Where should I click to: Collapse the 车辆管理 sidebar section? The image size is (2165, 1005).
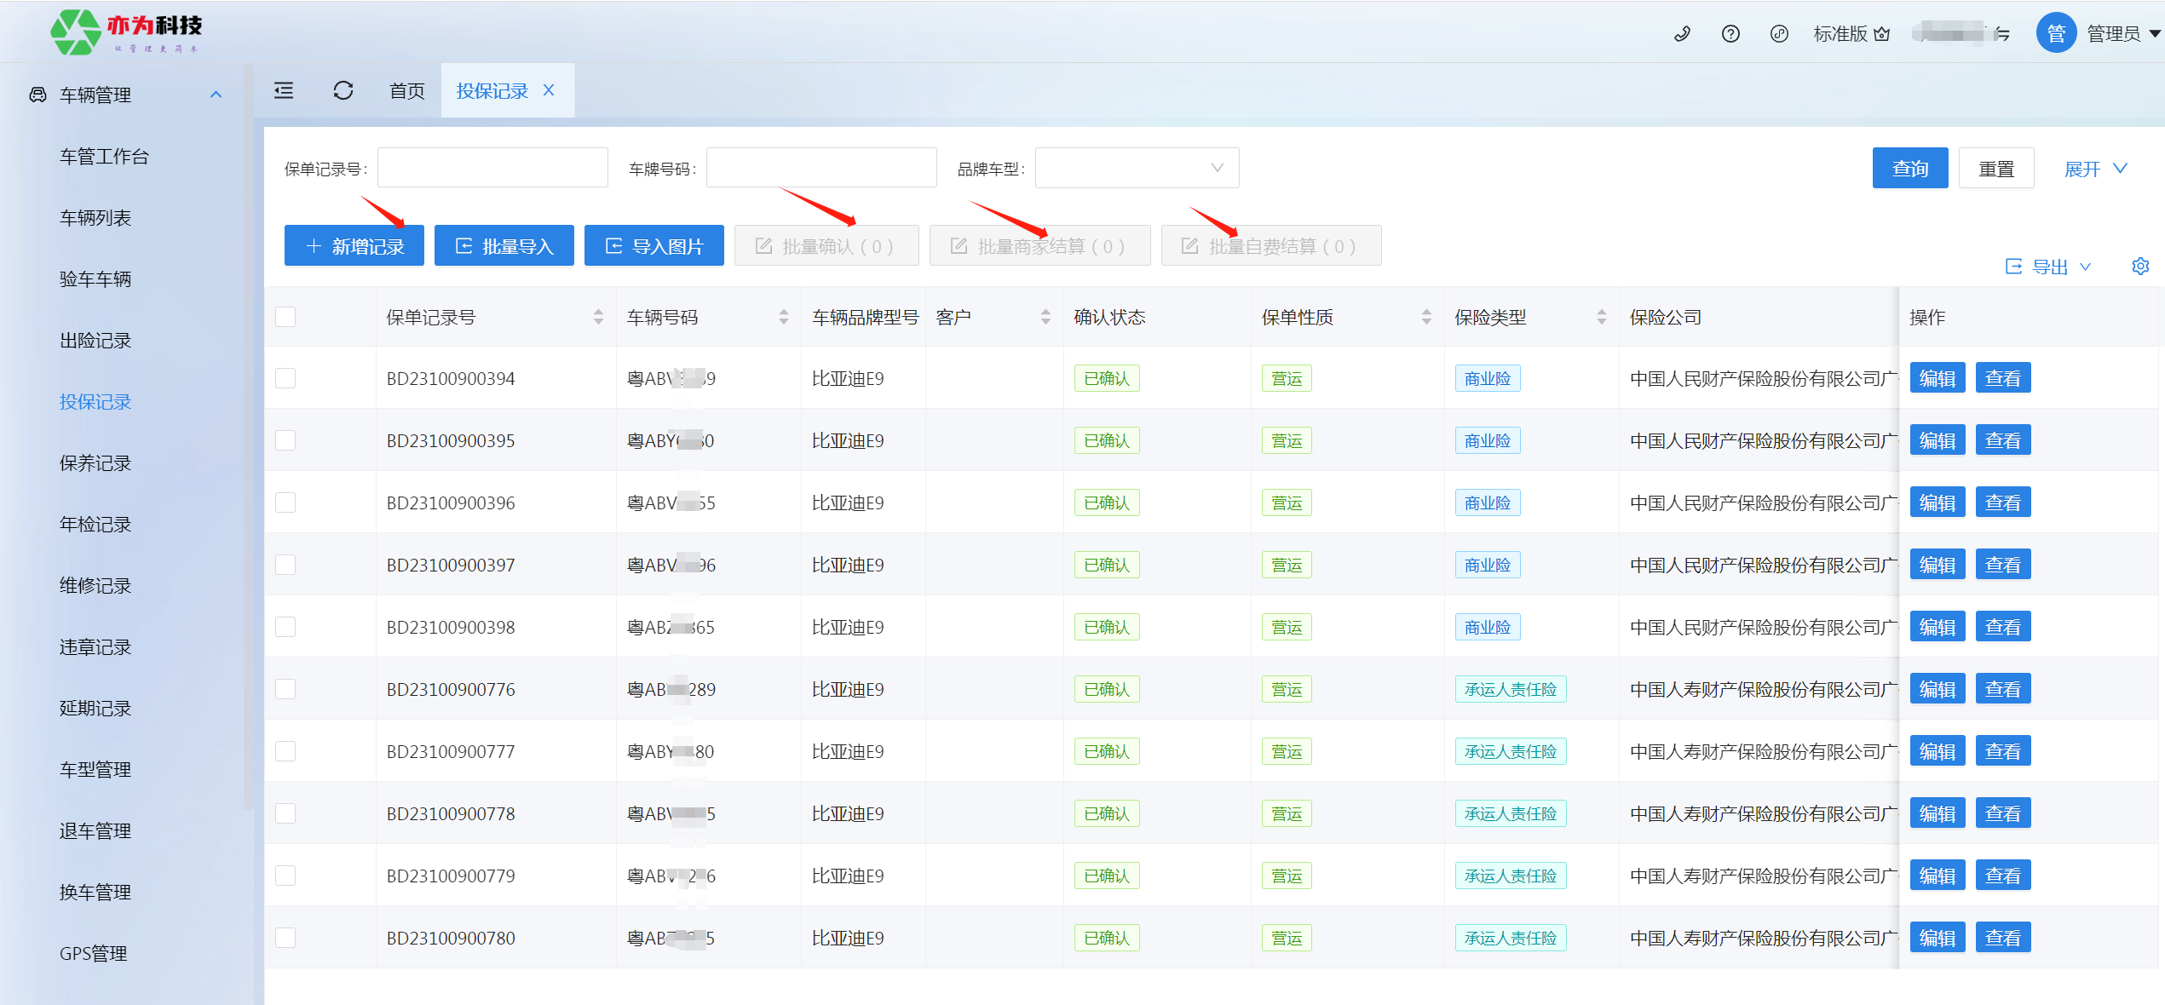coord(216,95)
